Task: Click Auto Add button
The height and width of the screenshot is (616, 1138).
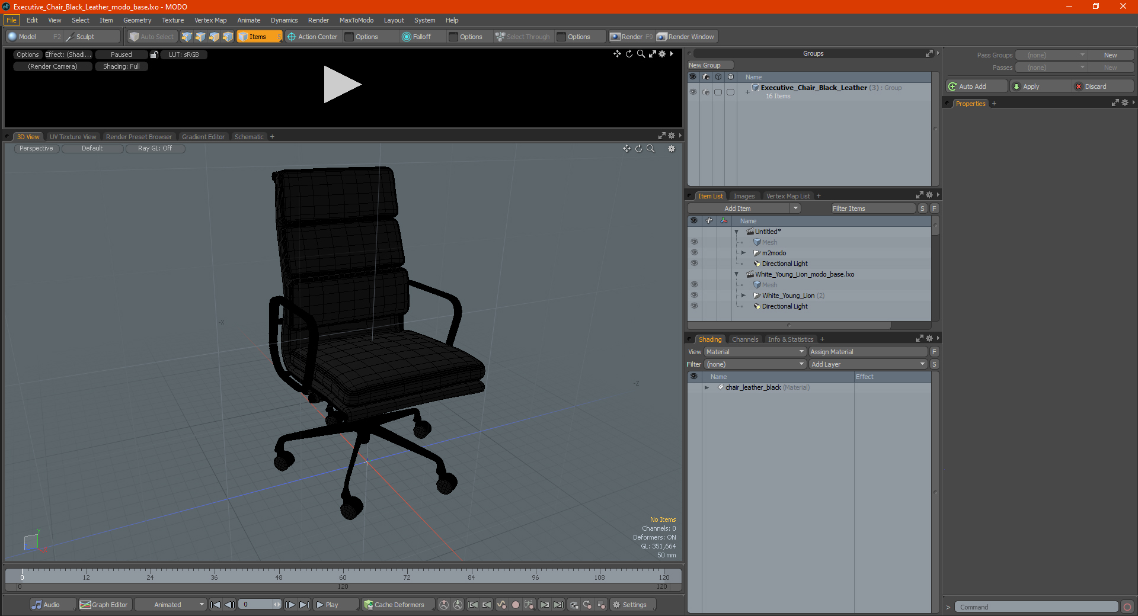Action: tap(977, 86)
